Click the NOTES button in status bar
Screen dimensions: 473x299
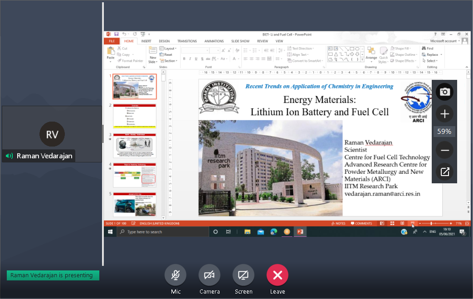pyautogui.click(x=338, y=223)
